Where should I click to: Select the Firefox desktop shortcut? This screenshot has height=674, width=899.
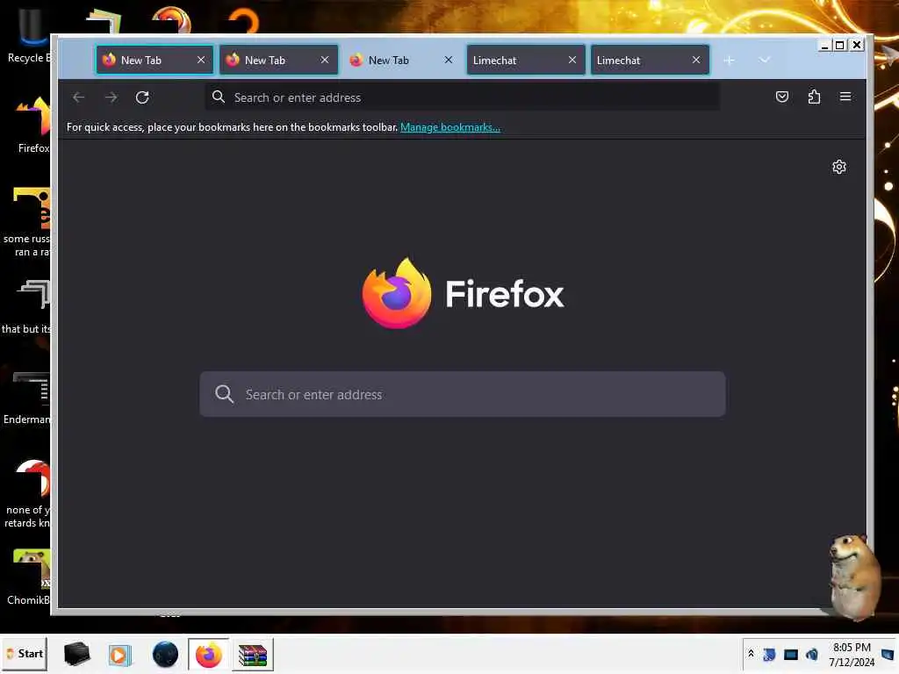tap(33, 125)
